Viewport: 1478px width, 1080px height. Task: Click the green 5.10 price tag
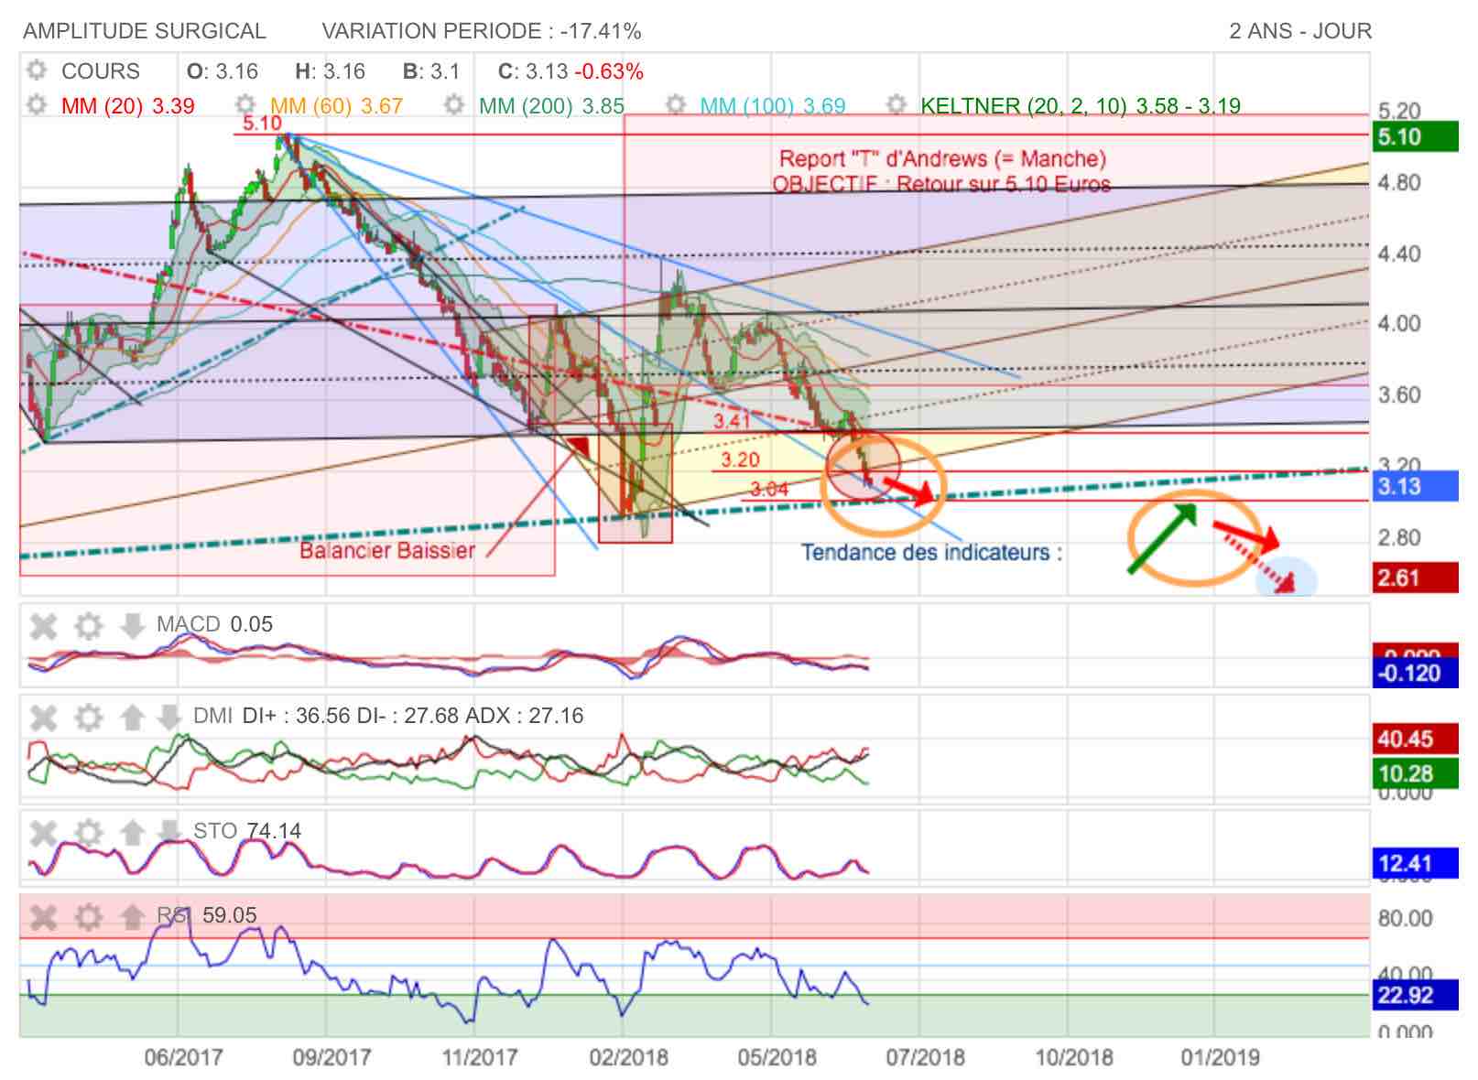1416,137
